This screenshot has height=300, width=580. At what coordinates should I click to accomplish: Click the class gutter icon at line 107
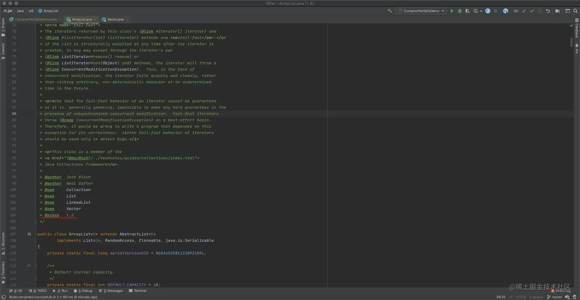[29, 234]
